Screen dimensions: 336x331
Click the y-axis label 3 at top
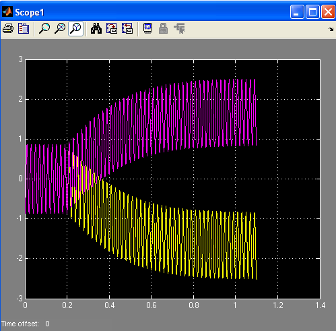pos(21,59)
